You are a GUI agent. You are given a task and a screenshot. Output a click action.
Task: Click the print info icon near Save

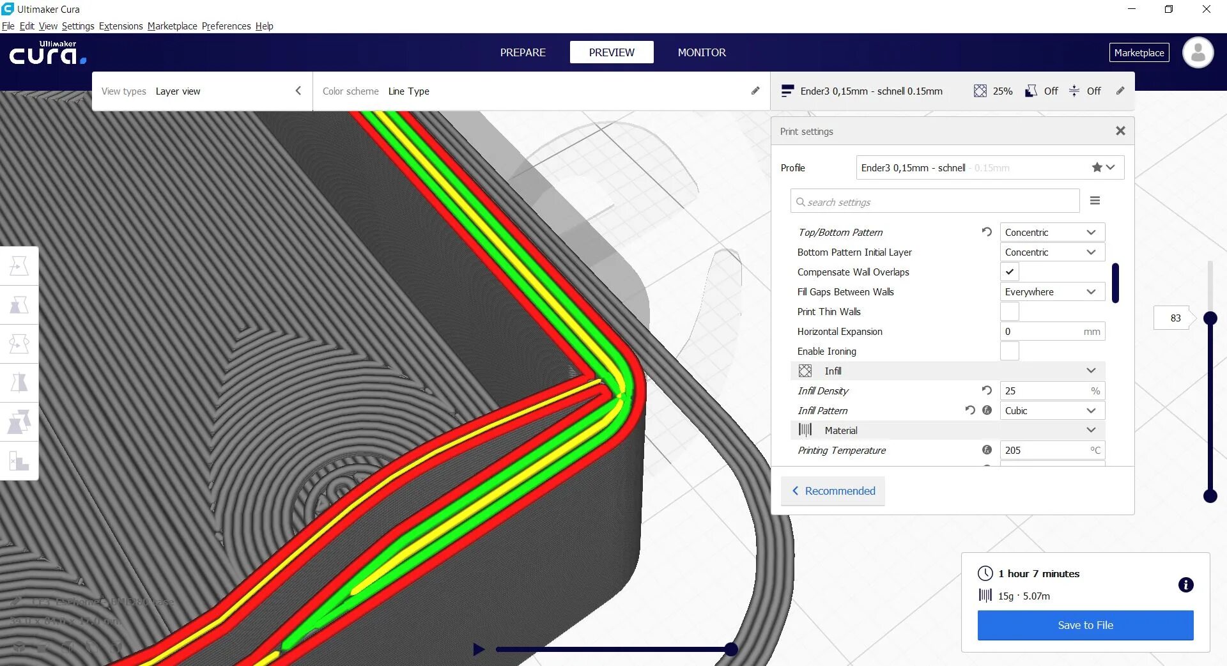(1185, 585)
